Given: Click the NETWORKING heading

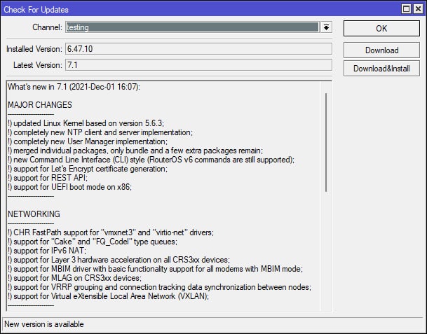Looking at the screenshot, I should [34, 214].
